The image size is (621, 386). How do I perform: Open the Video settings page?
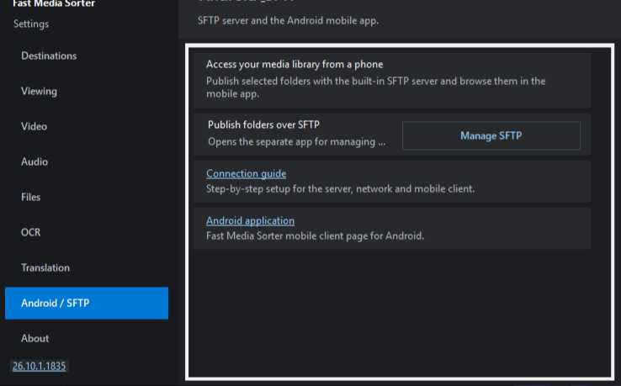87,126
